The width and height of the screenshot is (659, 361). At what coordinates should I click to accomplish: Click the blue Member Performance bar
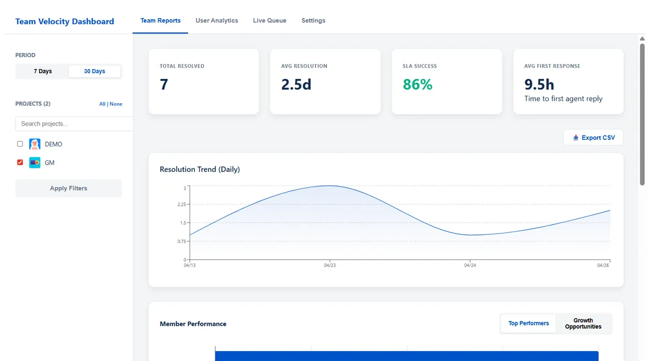pyautogui.click(x=407, y=356)
